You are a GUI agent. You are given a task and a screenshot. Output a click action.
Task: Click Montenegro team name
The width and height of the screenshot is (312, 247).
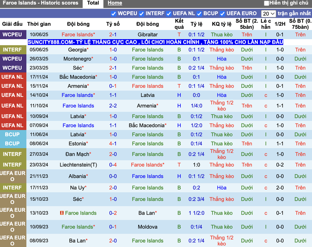coord(78,59)
